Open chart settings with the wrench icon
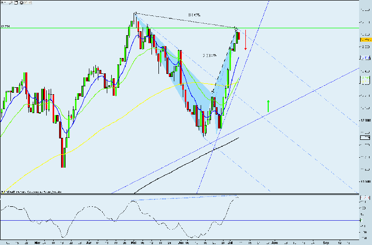Screen dimensions: 372x245 (10, 2)
